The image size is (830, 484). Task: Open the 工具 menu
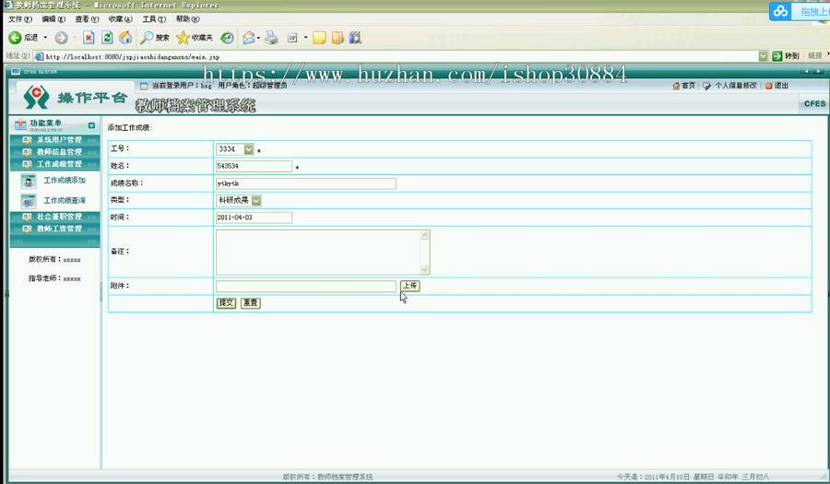click(x=154, y=19)
